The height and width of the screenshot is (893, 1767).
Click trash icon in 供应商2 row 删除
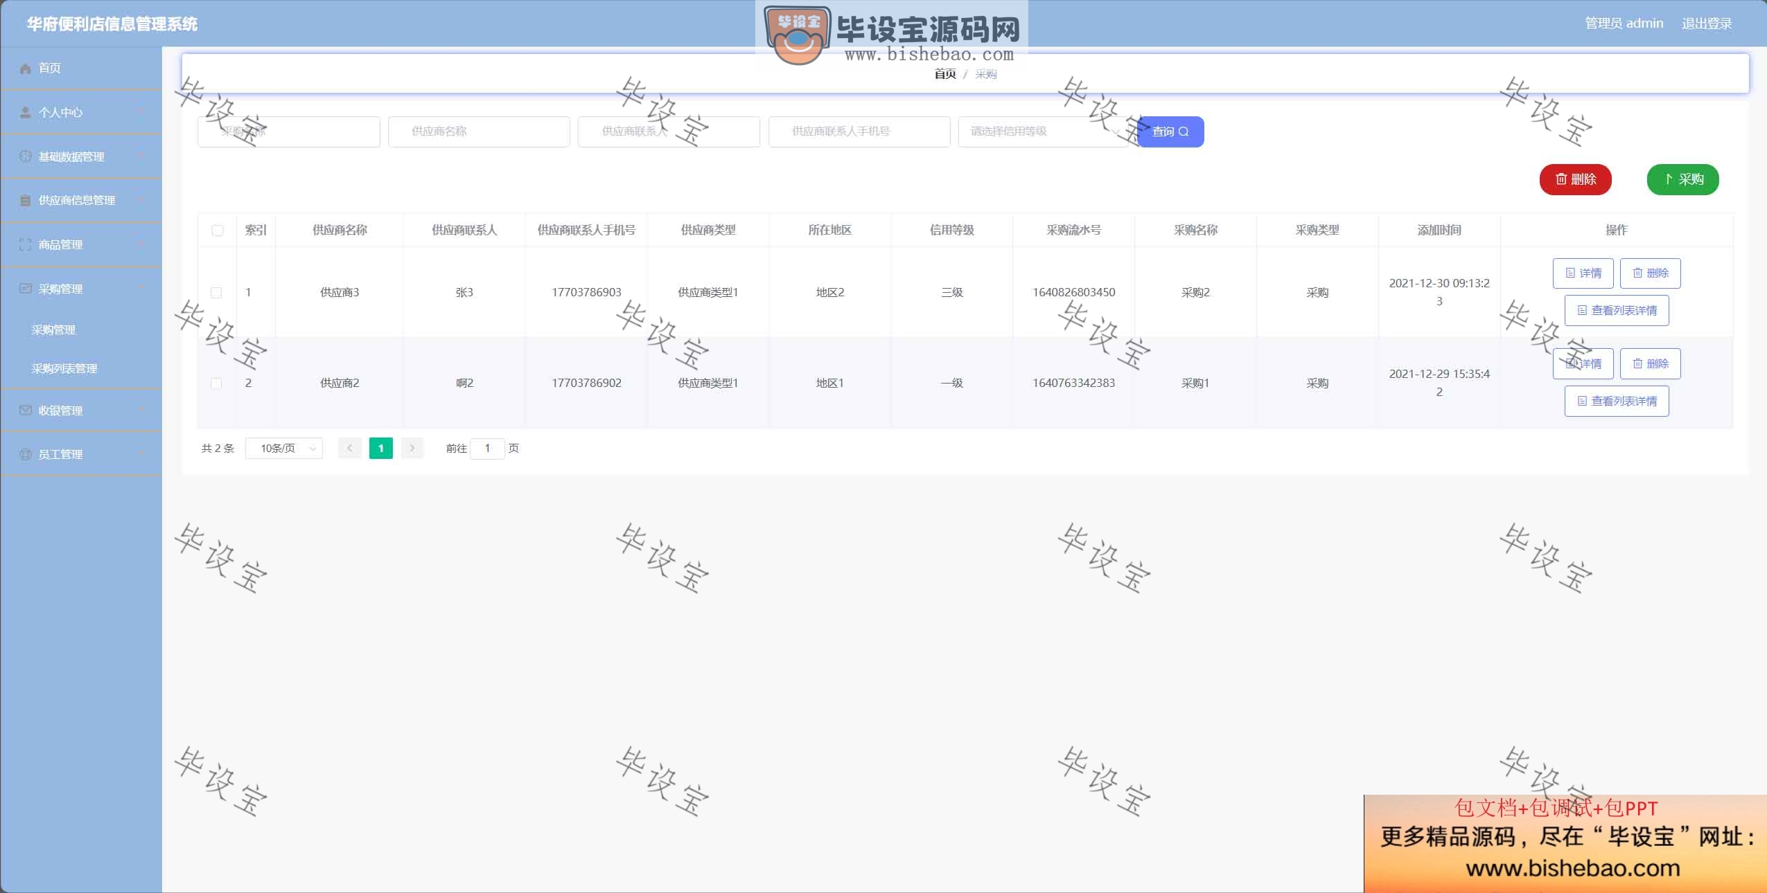pyautogui.click(x=1637, y=363)
